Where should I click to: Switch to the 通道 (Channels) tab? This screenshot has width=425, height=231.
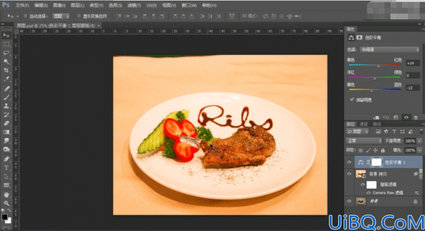[364, 124]
